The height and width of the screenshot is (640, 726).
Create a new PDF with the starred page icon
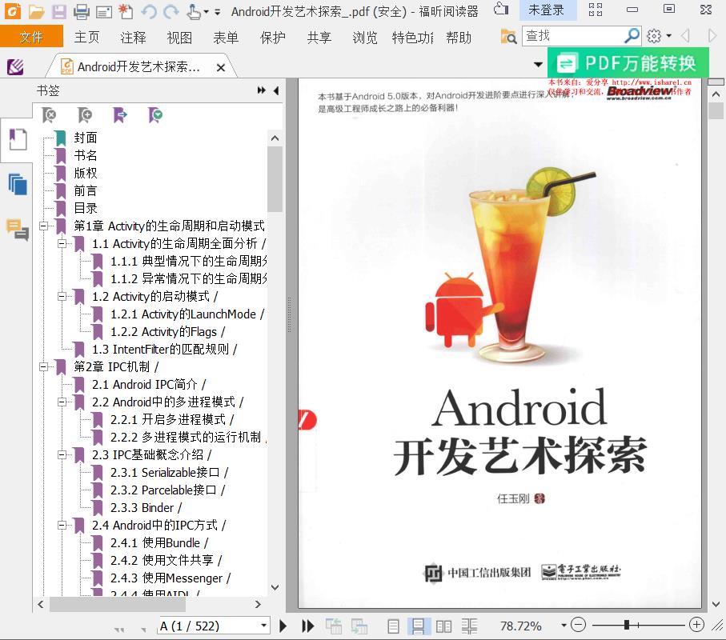point(126,11)
